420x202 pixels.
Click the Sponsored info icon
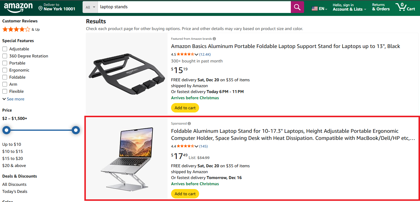[189, 123]
